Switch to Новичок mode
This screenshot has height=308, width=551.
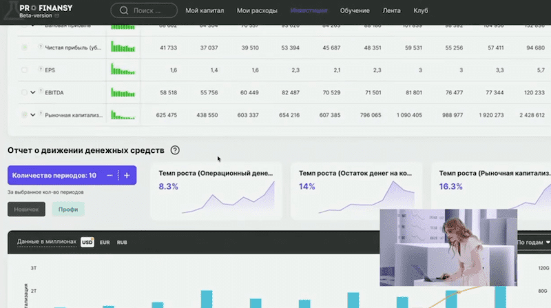click(x=26, y=209)
